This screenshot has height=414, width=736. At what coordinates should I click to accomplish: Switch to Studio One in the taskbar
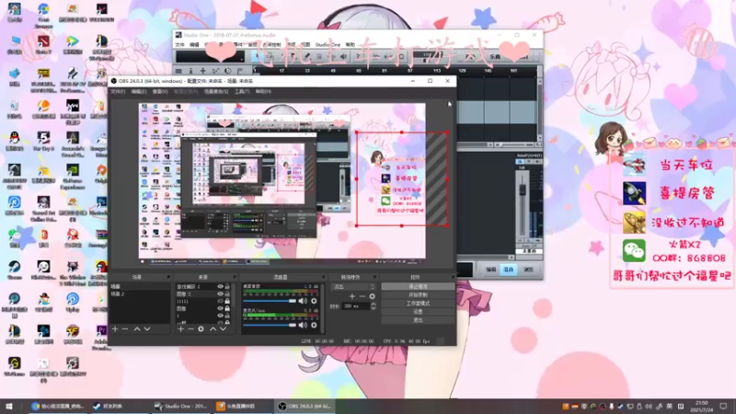click(180, 406)
